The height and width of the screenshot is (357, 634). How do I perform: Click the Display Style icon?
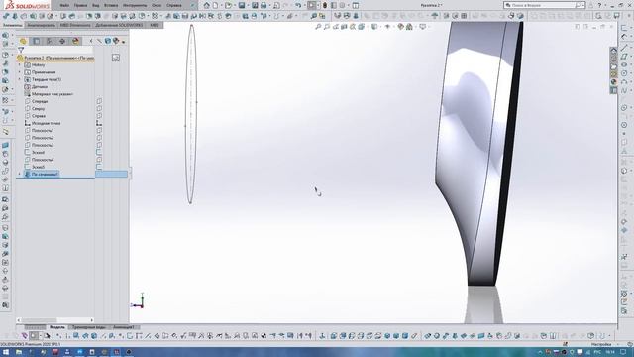pos(374,27)
